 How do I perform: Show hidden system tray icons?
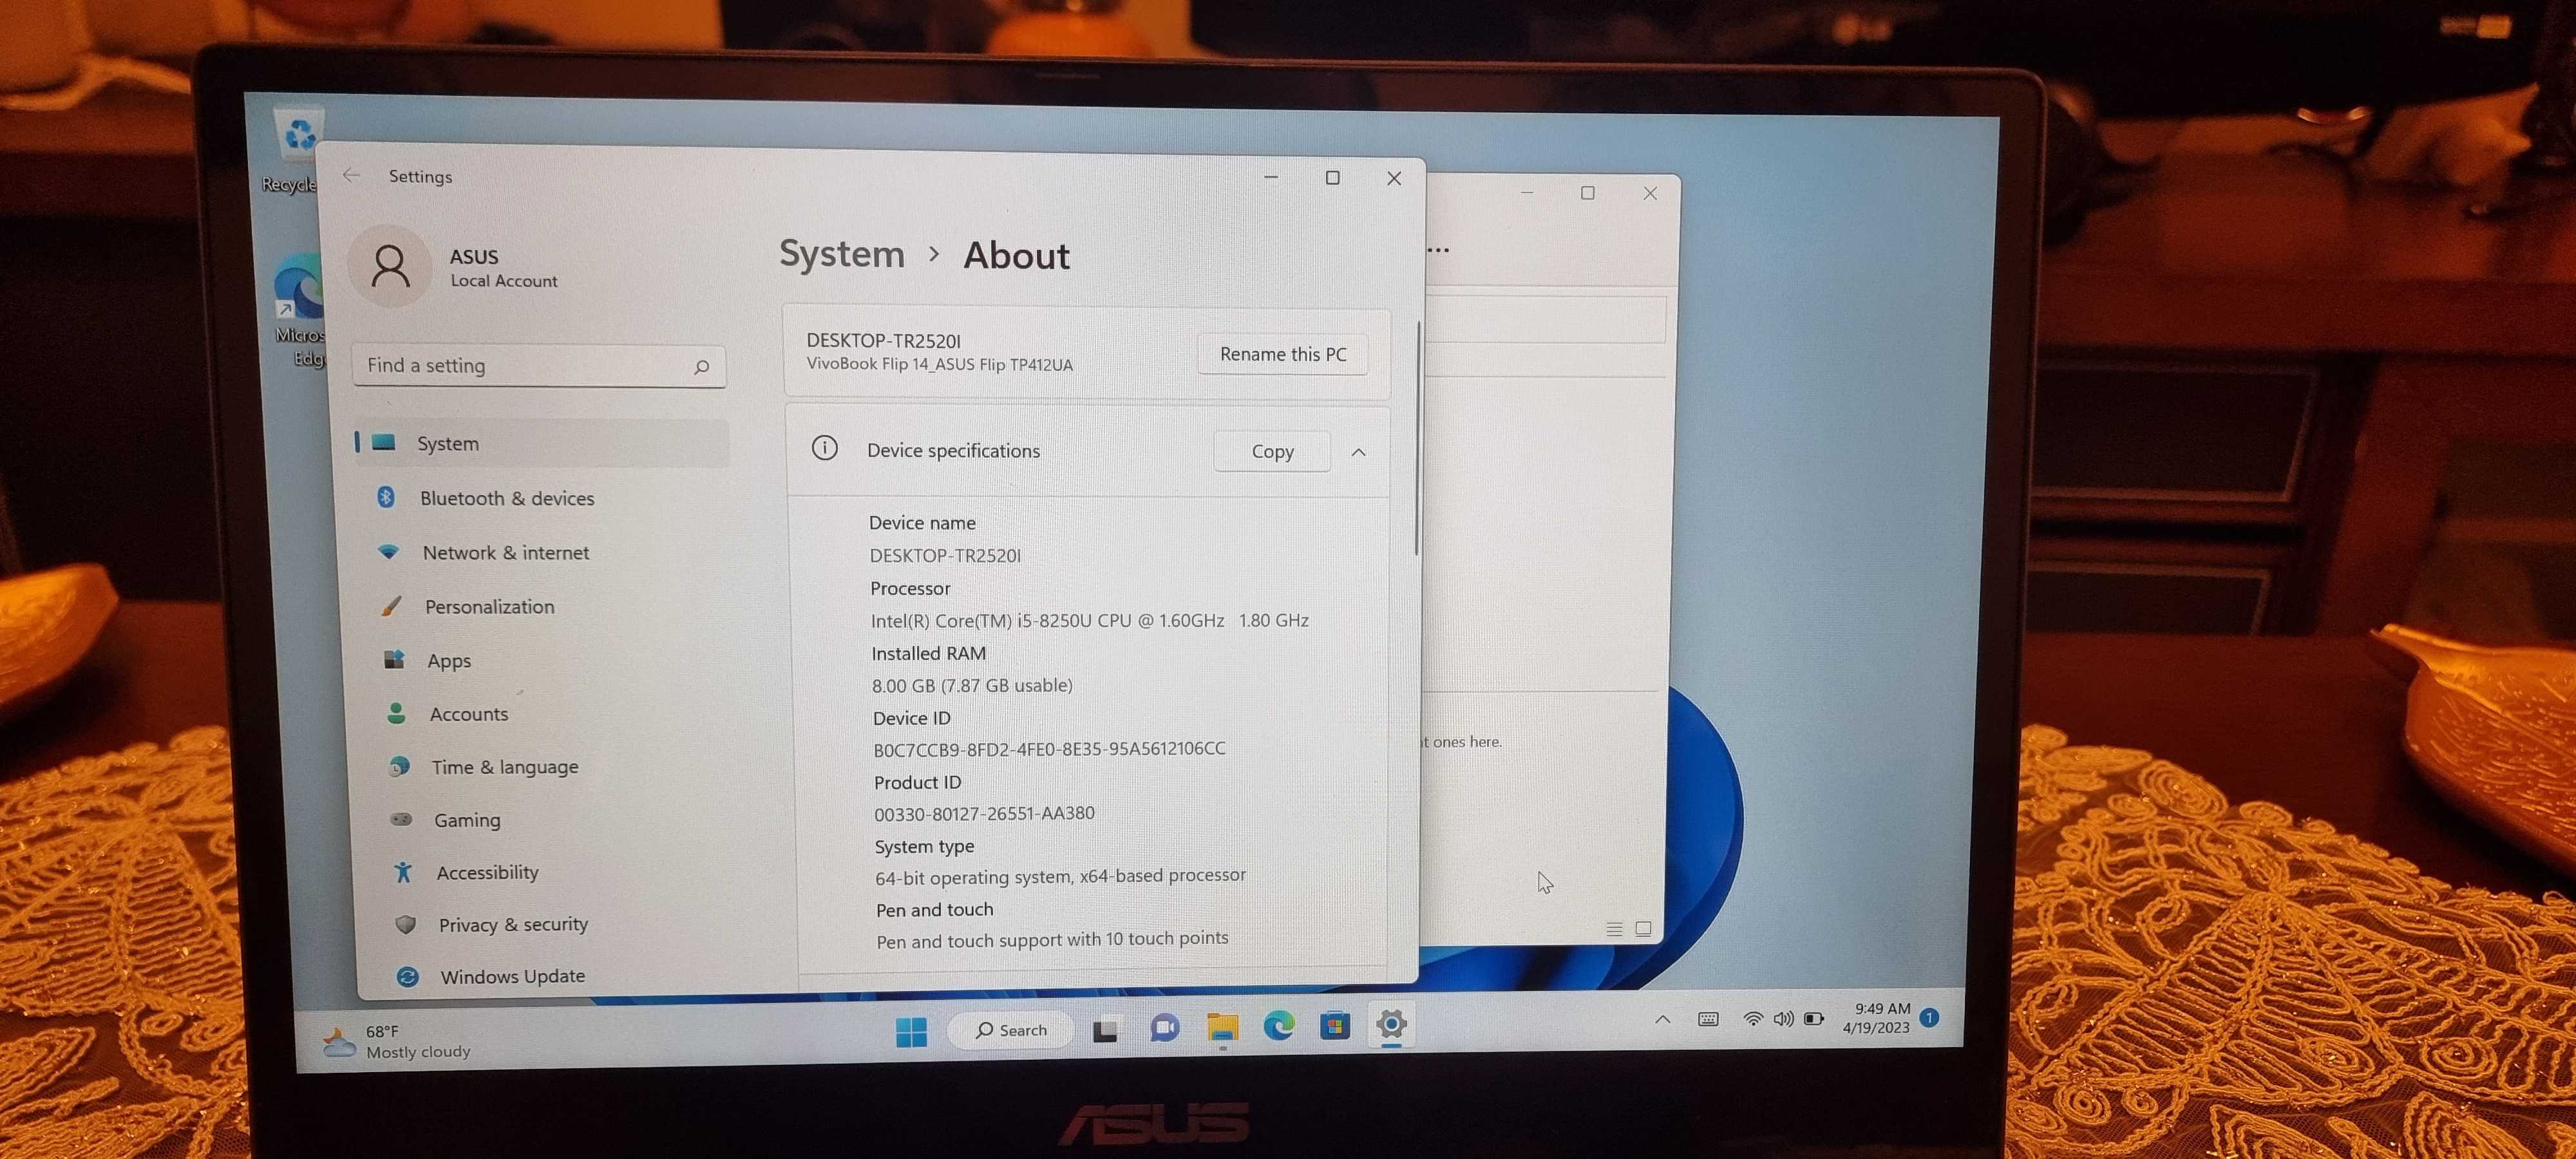(x=1662, y=1019)
